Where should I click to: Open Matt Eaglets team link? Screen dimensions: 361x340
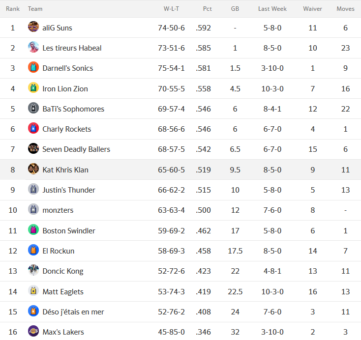click(63, 292)
